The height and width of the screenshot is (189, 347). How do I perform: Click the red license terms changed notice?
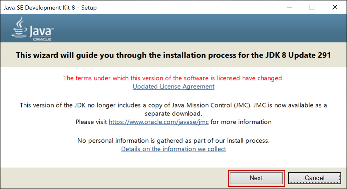(173, 78)
